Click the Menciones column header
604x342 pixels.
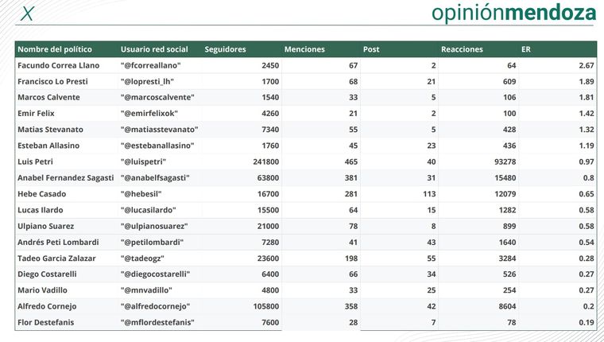click(x=304, y=49)
